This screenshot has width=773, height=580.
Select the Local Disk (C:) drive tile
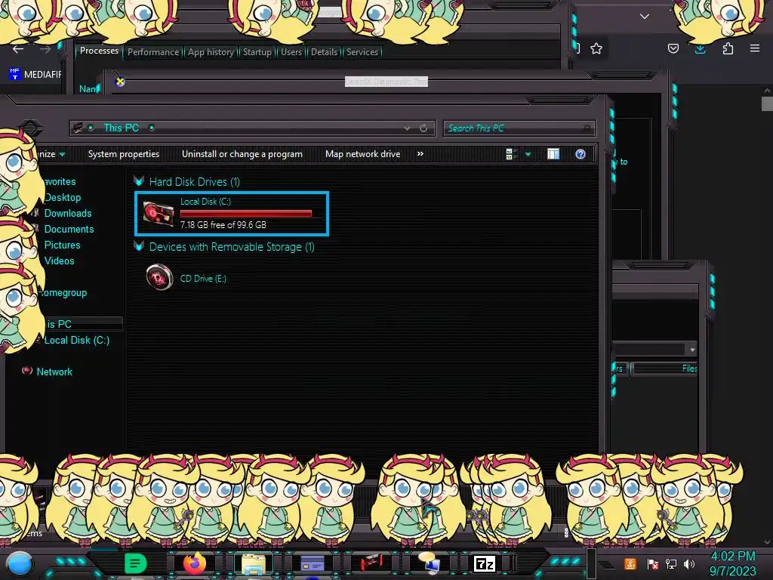[x=232, y=214]
